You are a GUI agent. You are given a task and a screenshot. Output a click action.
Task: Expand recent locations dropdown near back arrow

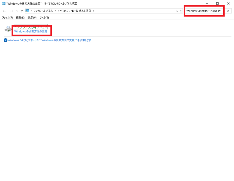click(x=17, y=11)
